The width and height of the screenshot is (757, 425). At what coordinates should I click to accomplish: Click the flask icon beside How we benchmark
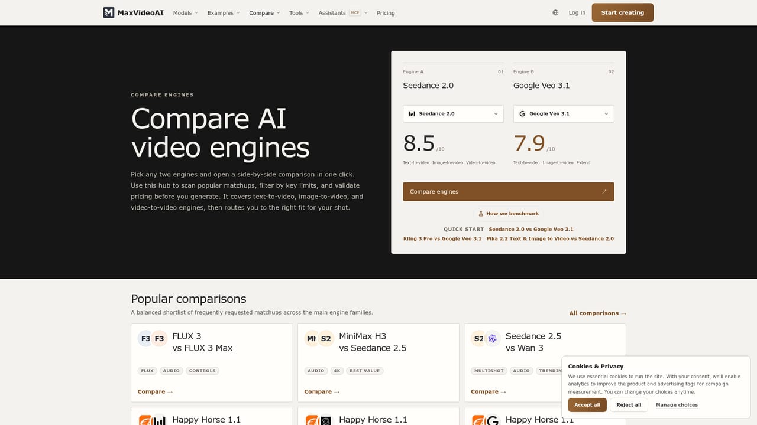(x=481, y=214)
